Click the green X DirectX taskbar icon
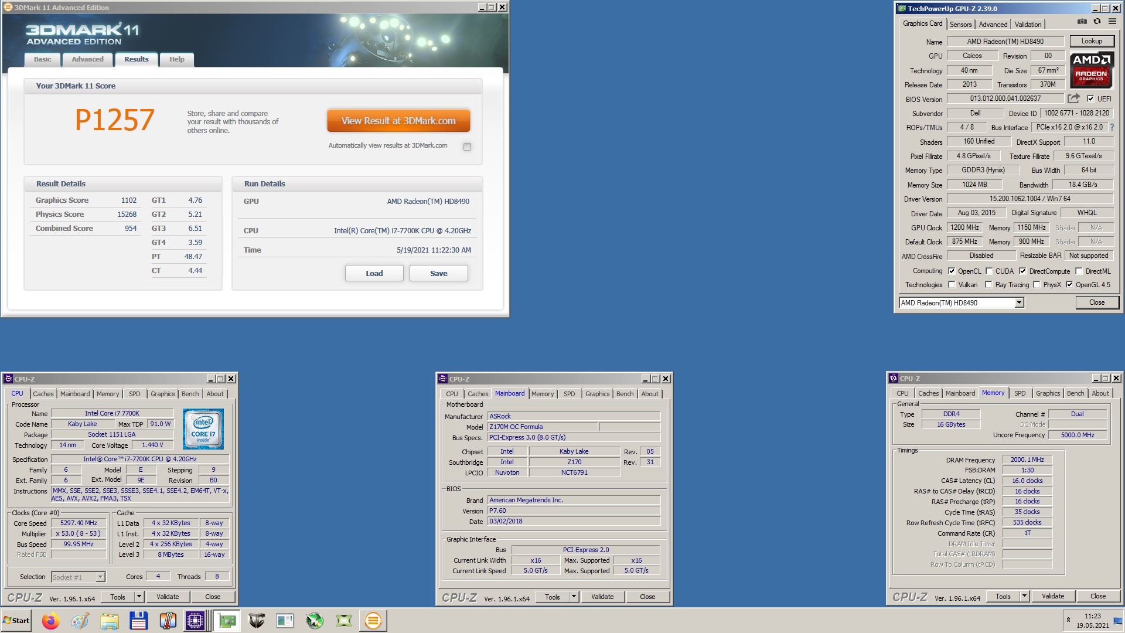Viewport: 1125px width, 633px height. 344,620
